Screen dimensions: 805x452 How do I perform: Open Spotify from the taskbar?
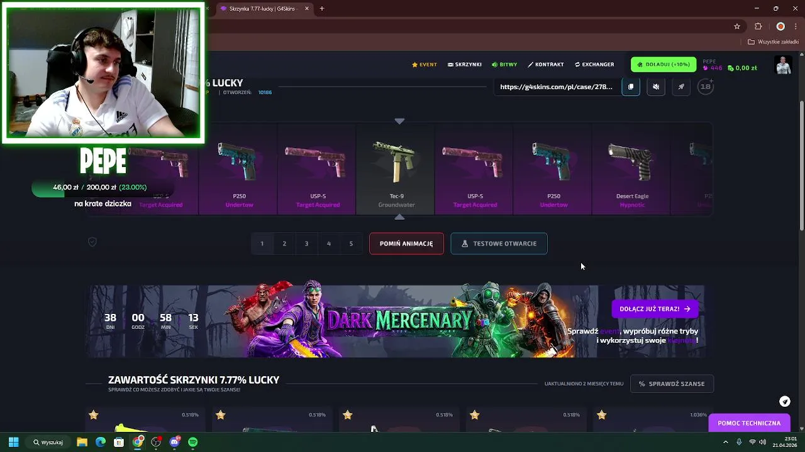tap(193, 442)
